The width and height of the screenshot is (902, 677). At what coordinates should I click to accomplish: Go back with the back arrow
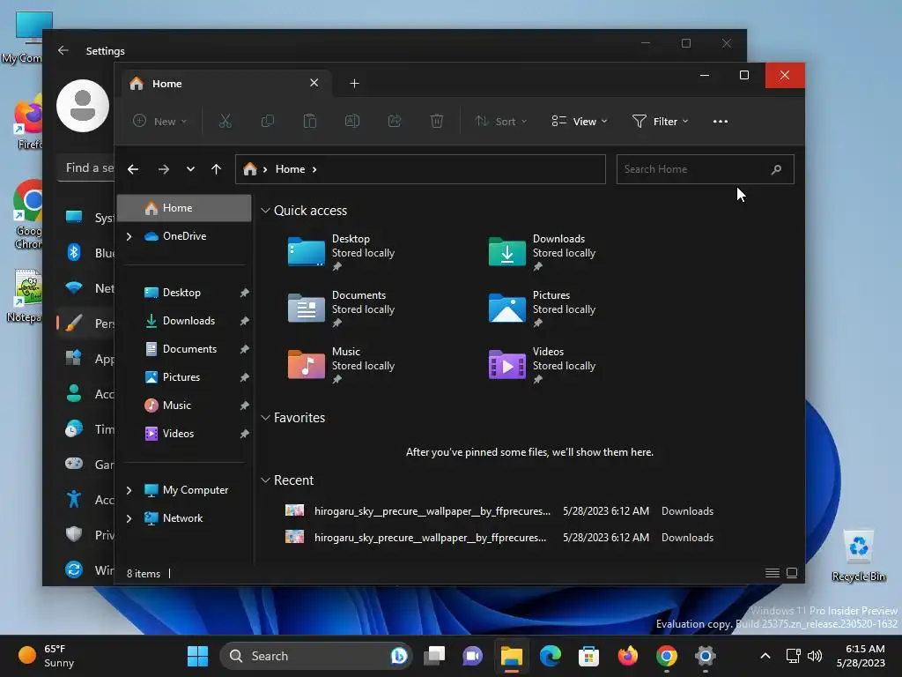point(133,169)
